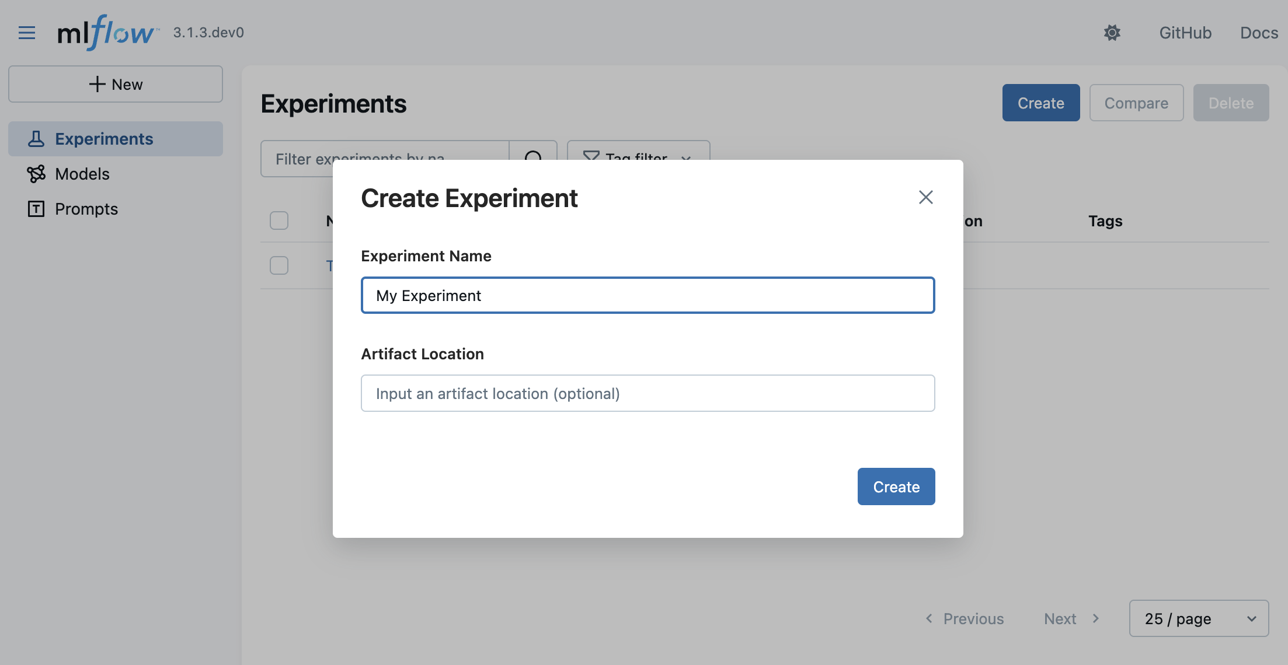Image resolution: width=1288 pixels, height=665 pixels.
Task: Check the first experiment row checkbox
Action: [279, 265]
